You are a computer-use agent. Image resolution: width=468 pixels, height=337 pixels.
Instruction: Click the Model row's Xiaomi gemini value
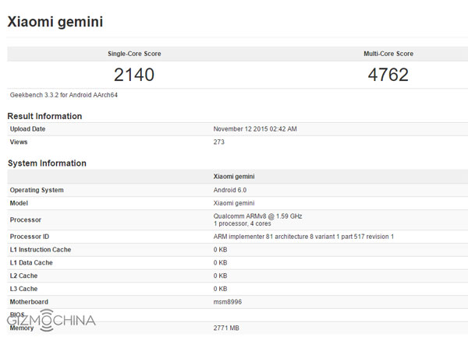pos(235,202)
